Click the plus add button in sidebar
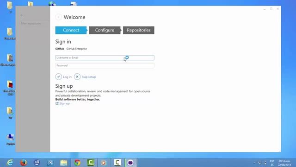296x167 pixels. coord(22,15)
